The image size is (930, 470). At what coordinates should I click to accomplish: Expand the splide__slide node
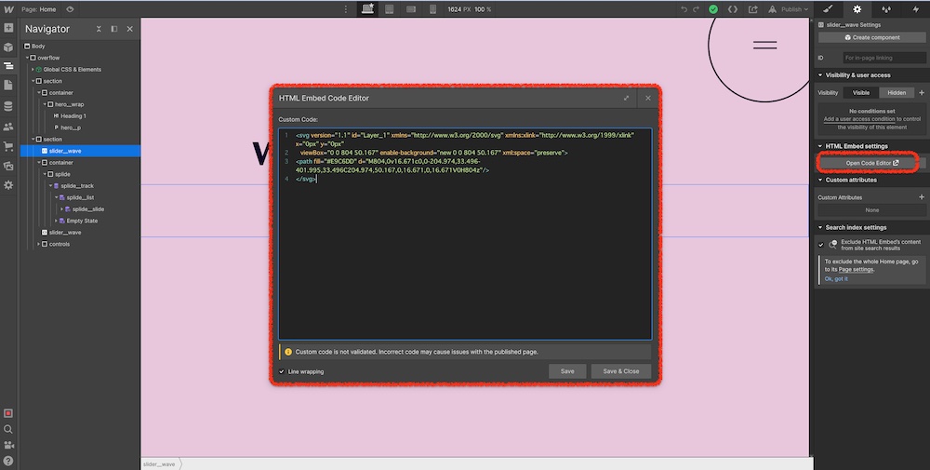click(61, 208)
